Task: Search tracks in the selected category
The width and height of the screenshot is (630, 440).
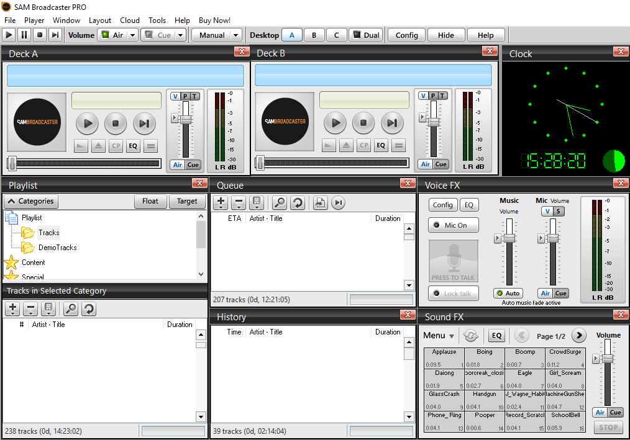Action: coord(71,308)
